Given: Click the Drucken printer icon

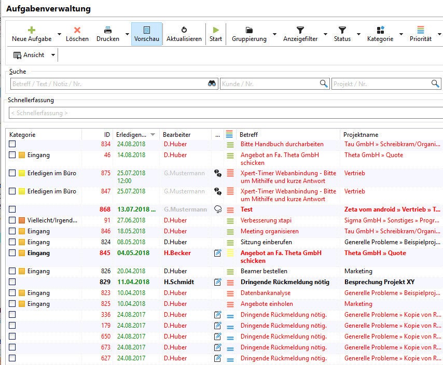Looking at the screenshot, I should point(108,30).
